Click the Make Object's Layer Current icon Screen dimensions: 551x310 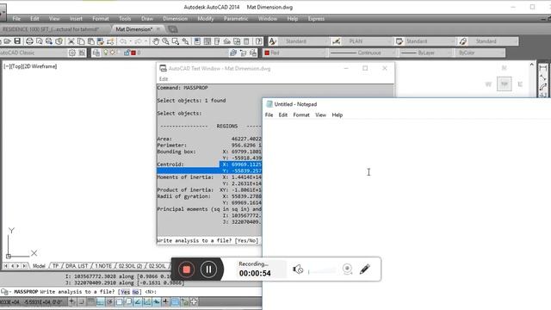click(x=233, y=53)
